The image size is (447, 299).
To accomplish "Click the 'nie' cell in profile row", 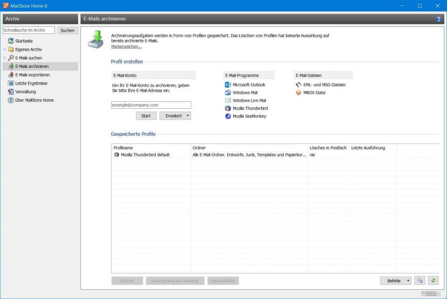I will coord(312,155).
